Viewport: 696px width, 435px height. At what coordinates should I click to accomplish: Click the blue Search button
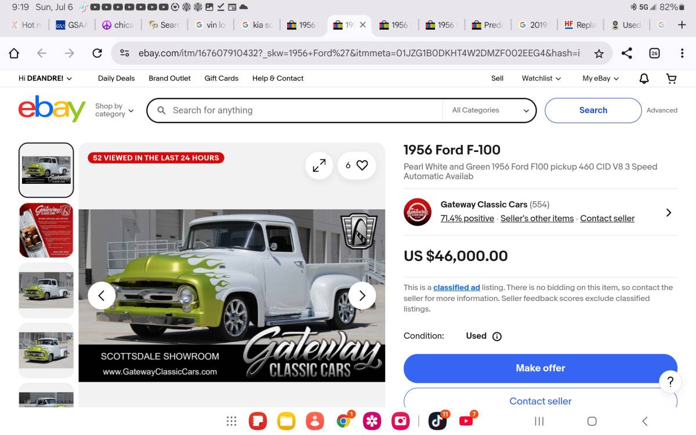[x=593, y=110]
